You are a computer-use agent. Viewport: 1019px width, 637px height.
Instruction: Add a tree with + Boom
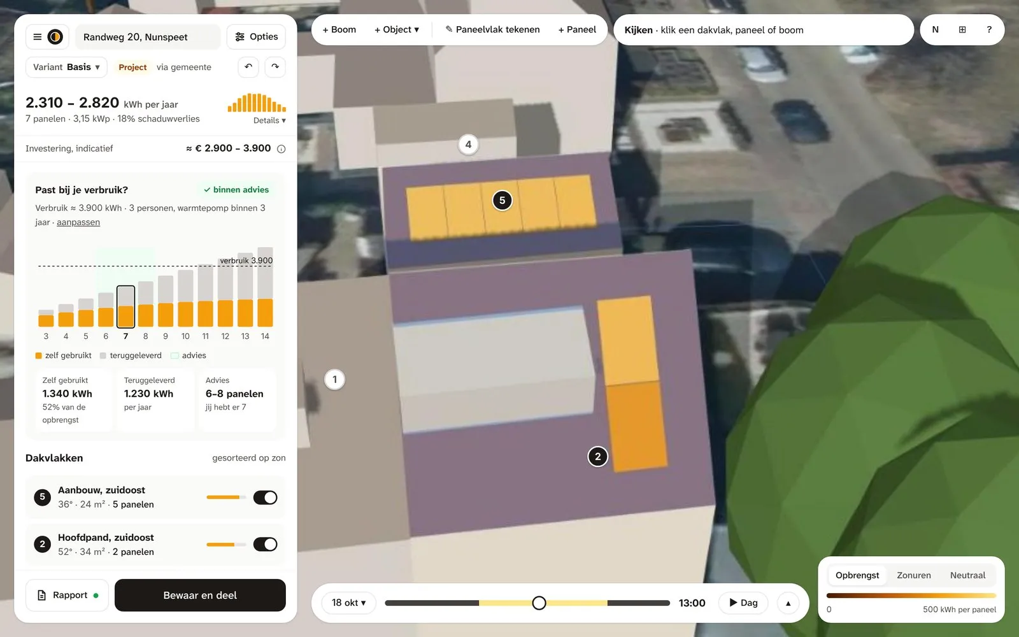[339, 30]
